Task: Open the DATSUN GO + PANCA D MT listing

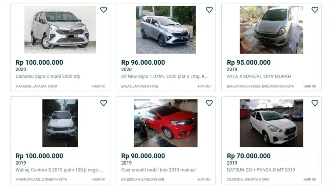Action: (261, 170)
